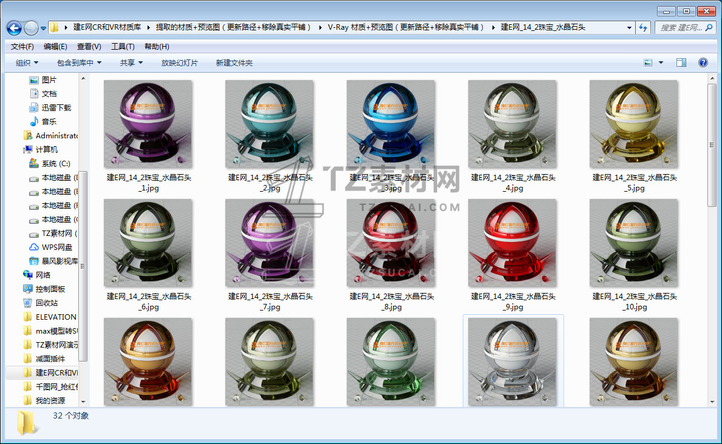Click the change view icon in toolbar
Viewport: 722px width, 444px height.
pyautogui.click(x=648, y=62)
